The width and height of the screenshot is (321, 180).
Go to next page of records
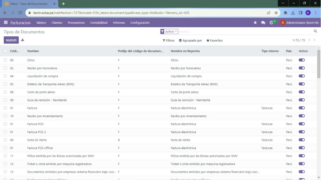314,40
